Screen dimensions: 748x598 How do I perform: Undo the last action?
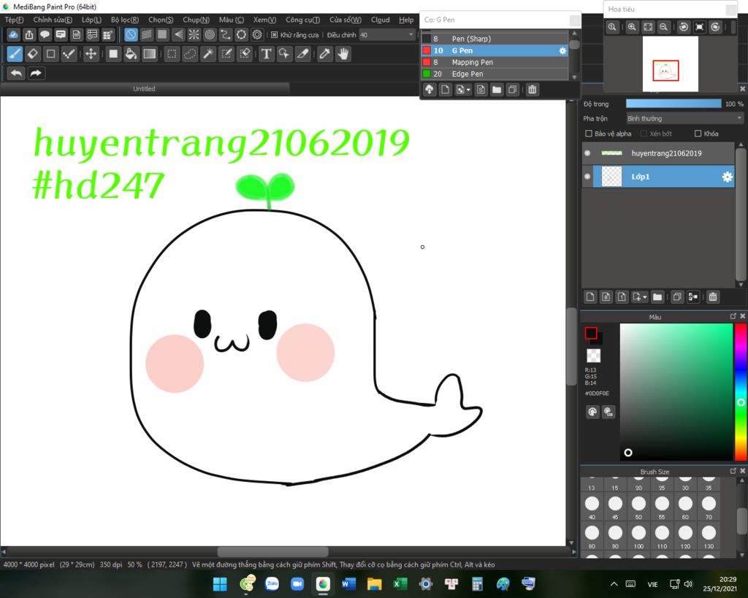click(x=16, y=73)
